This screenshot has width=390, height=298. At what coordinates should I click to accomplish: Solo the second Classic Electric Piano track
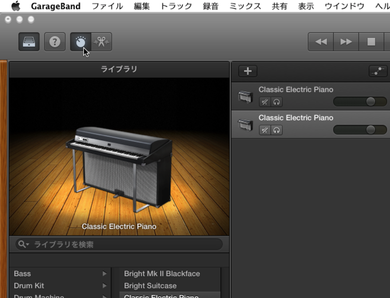(x=276, y=130)
